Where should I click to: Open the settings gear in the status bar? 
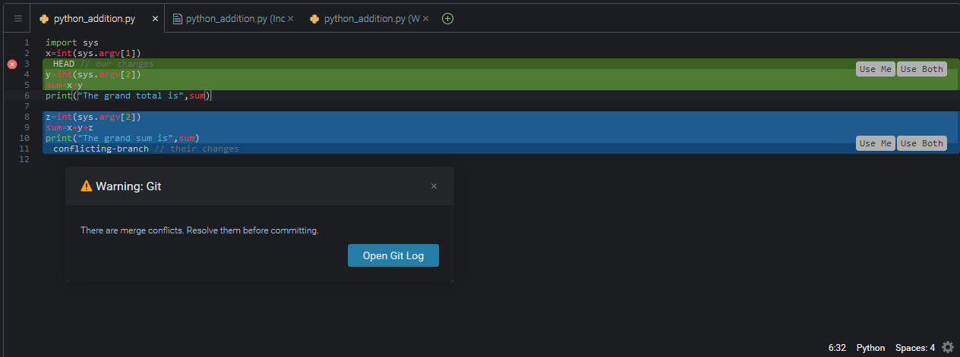click(x=947, y=347)
